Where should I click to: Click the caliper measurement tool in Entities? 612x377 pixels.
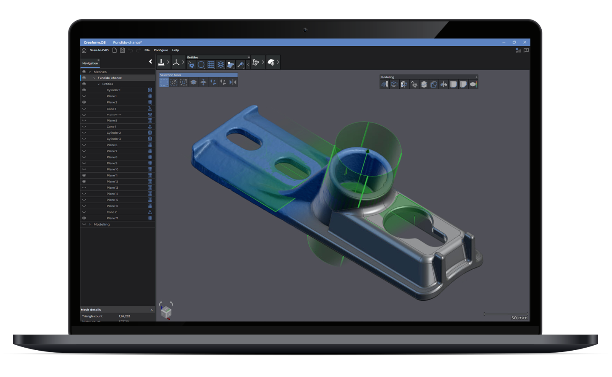click(241, 65)
